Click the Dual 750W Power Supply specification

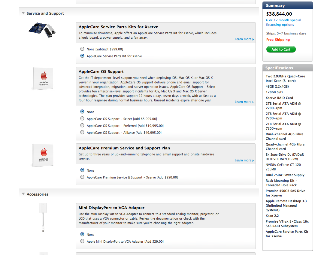285,175
